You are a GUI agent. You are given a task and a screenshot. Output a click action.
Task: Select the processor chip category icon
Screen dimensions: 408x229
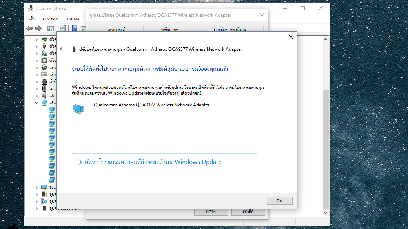coord(44,60)
